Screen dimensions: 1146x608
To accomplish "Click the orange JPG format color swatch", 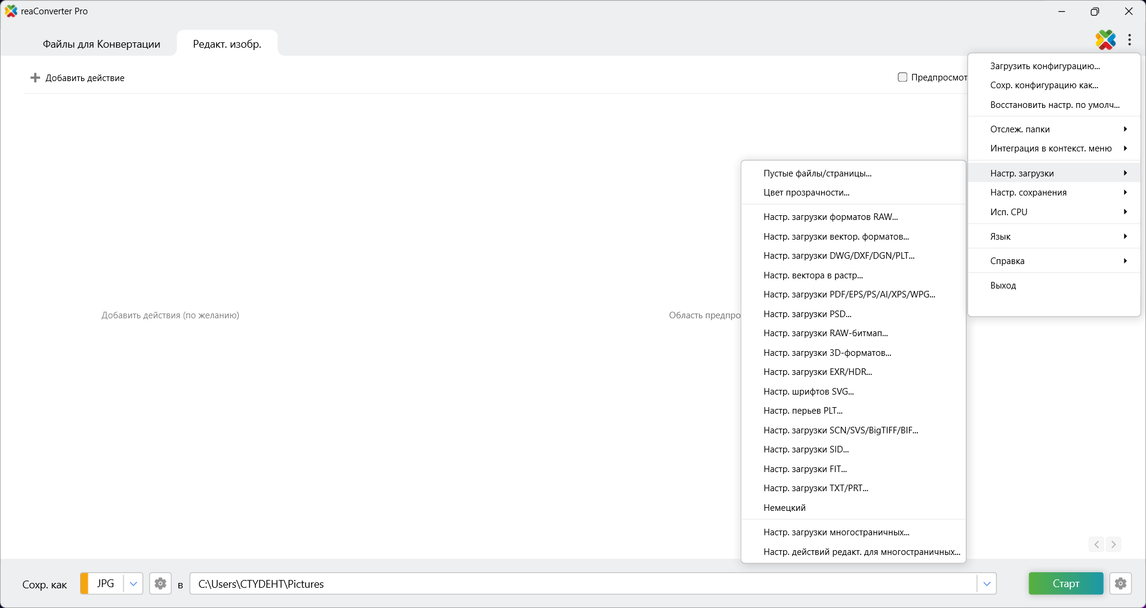I will [x=84, y=584].
